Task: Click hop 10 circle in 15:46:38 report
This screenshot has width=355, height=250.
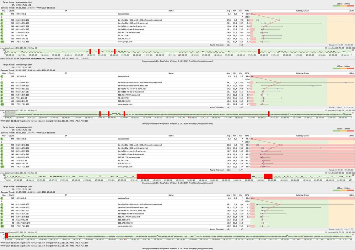Action: (2, 104)
